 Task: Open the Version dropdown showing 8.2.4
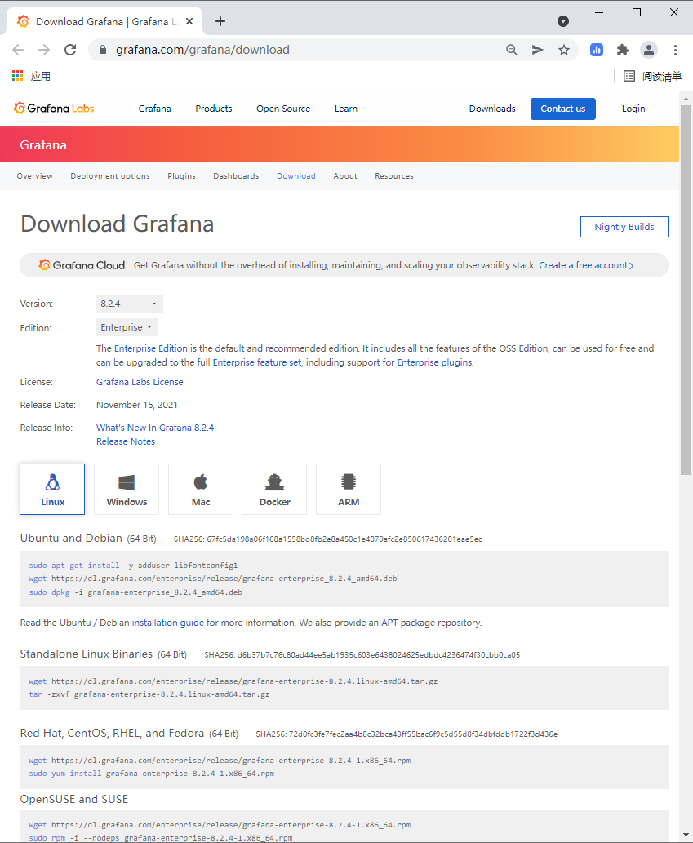[x=129, y=303]
